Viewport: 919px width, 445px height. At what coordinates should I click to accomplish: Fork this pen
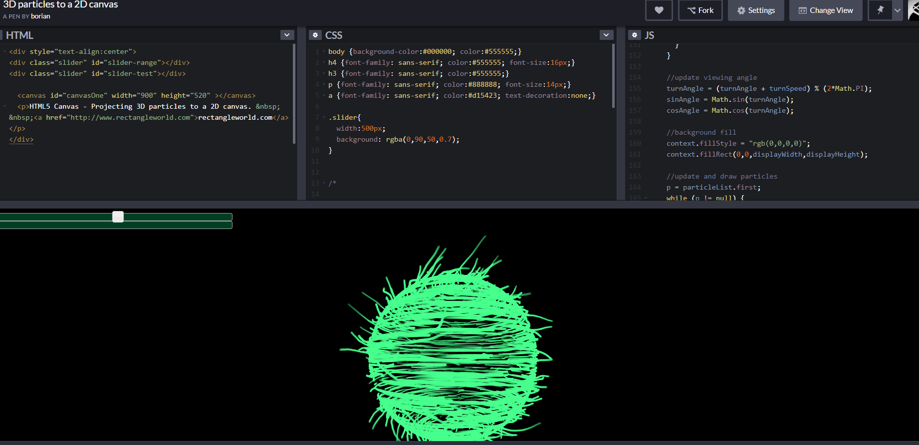[x=700, y=10]
